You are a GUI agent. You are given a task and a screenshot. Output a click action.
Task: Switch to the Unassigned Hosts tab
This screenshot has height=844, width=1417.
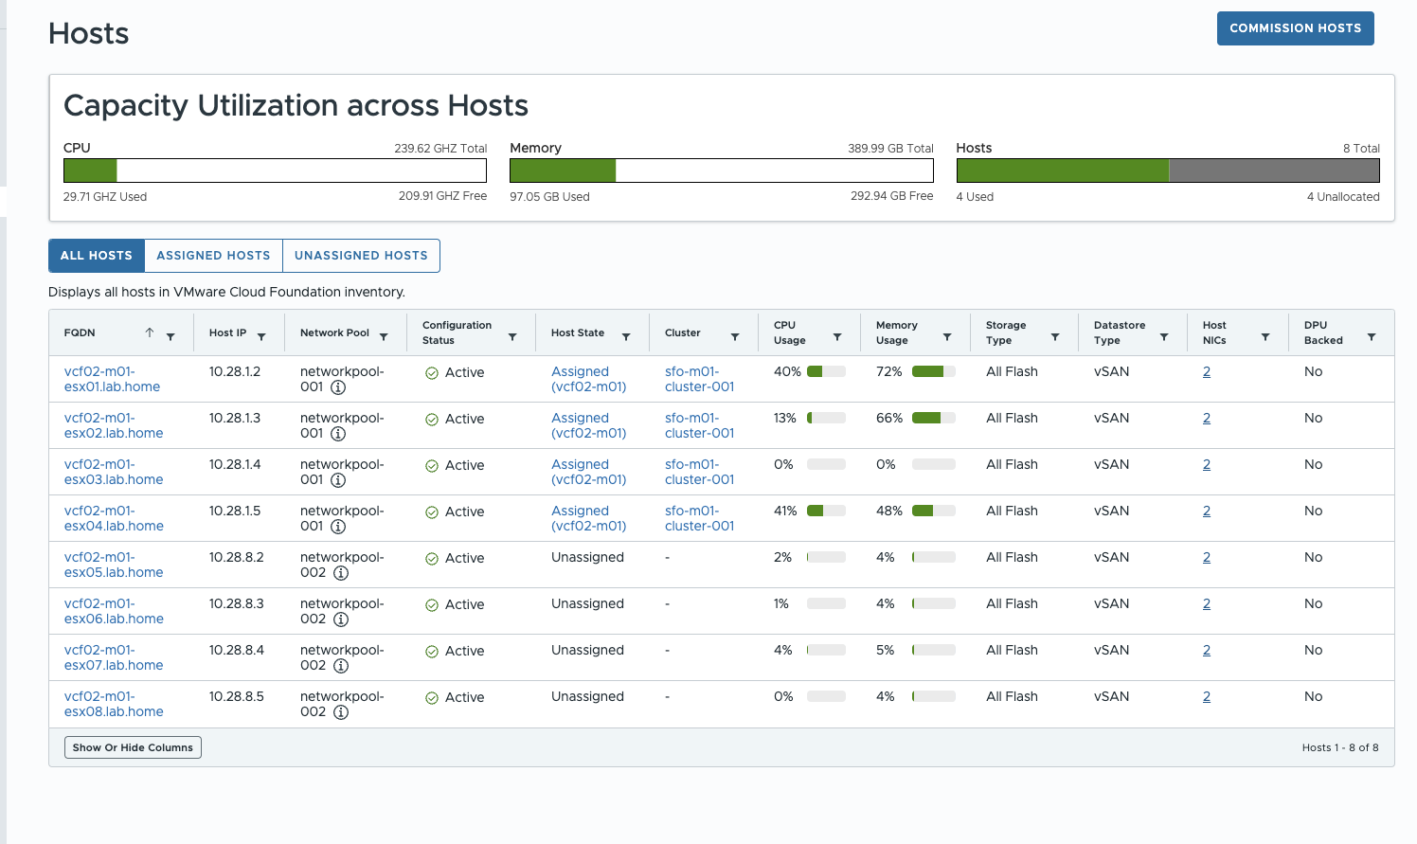pyautogui.click(x=361, y=255)
